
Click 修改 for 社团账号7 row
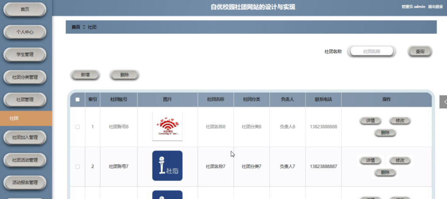[400, 160]
